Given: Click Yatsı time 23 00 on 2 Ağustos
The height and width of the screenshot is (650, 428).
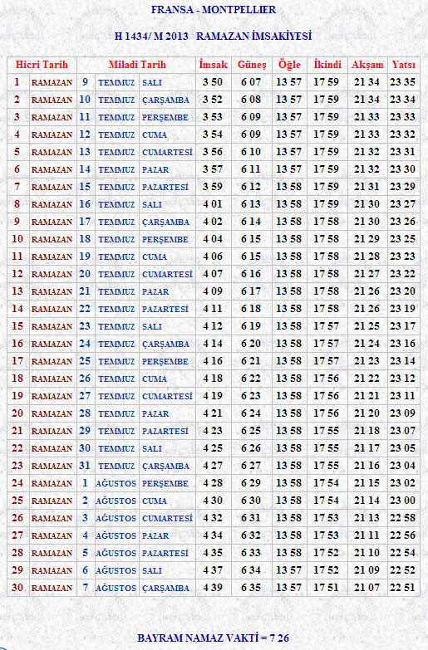Looking at the screenshot, I should [x=402, y=501].
